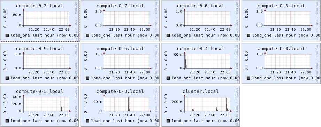Open the compute-0-7.local load graph
The image size is (321, 127).
[x=120, y=21]
